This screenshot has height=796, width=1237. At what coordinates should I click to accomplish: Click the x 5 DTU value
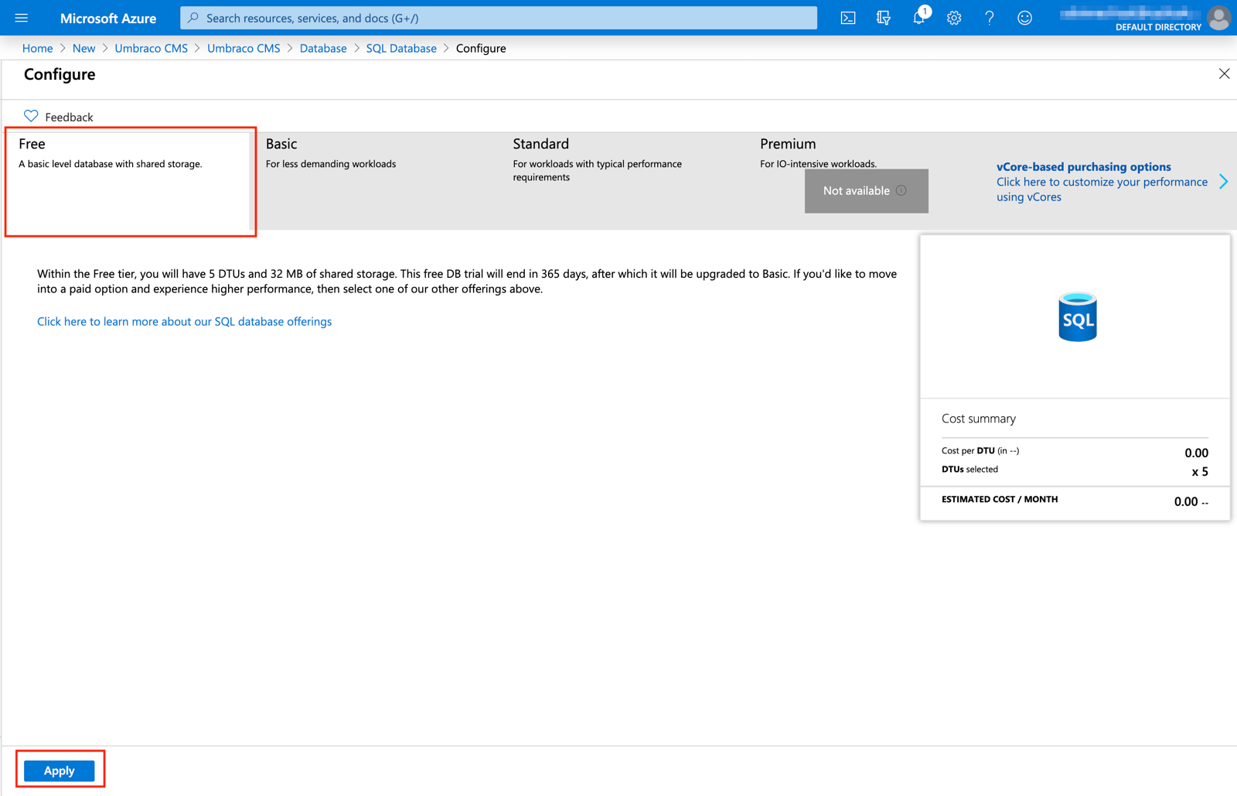coord(1200,471)
